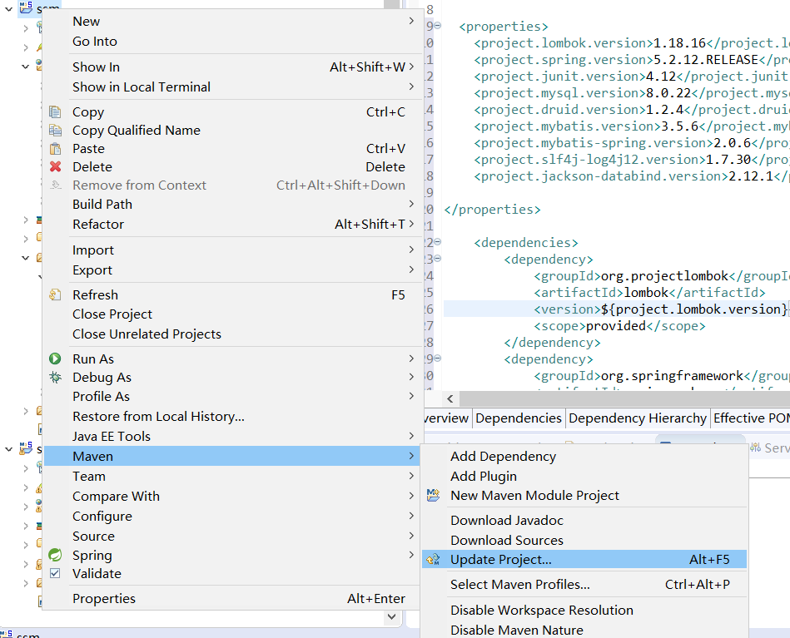Collapse the properties element fold marker
This screenshot has height=638, width=790.
coord(437,25)
